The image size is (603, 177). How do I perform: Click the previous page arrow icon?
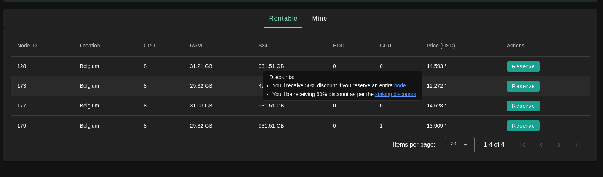coord(541,145)
